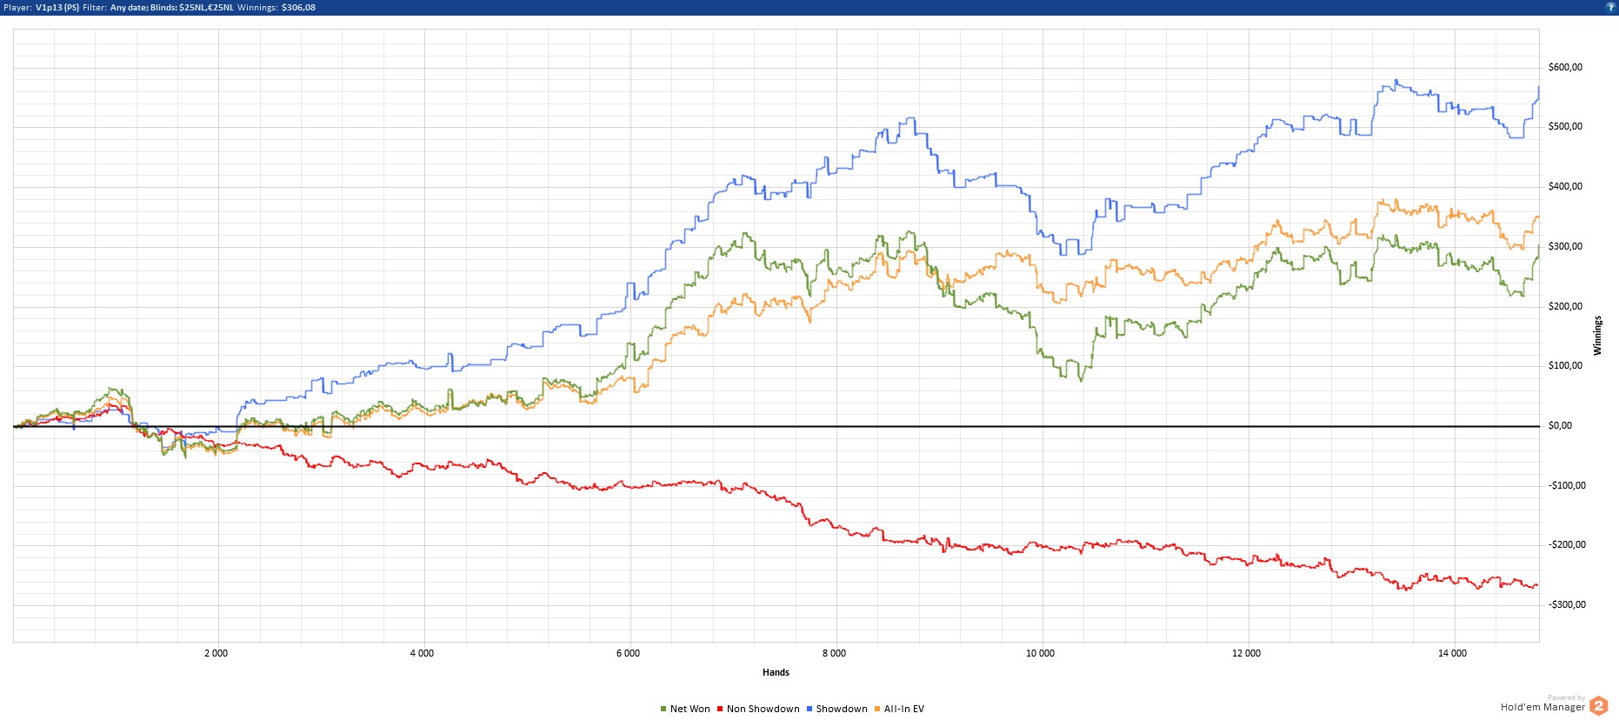Click the Hold'em Manager 2 logo
Image resolution: width=1619 pixels, height=720 pixels.
tap(1598, 706)
